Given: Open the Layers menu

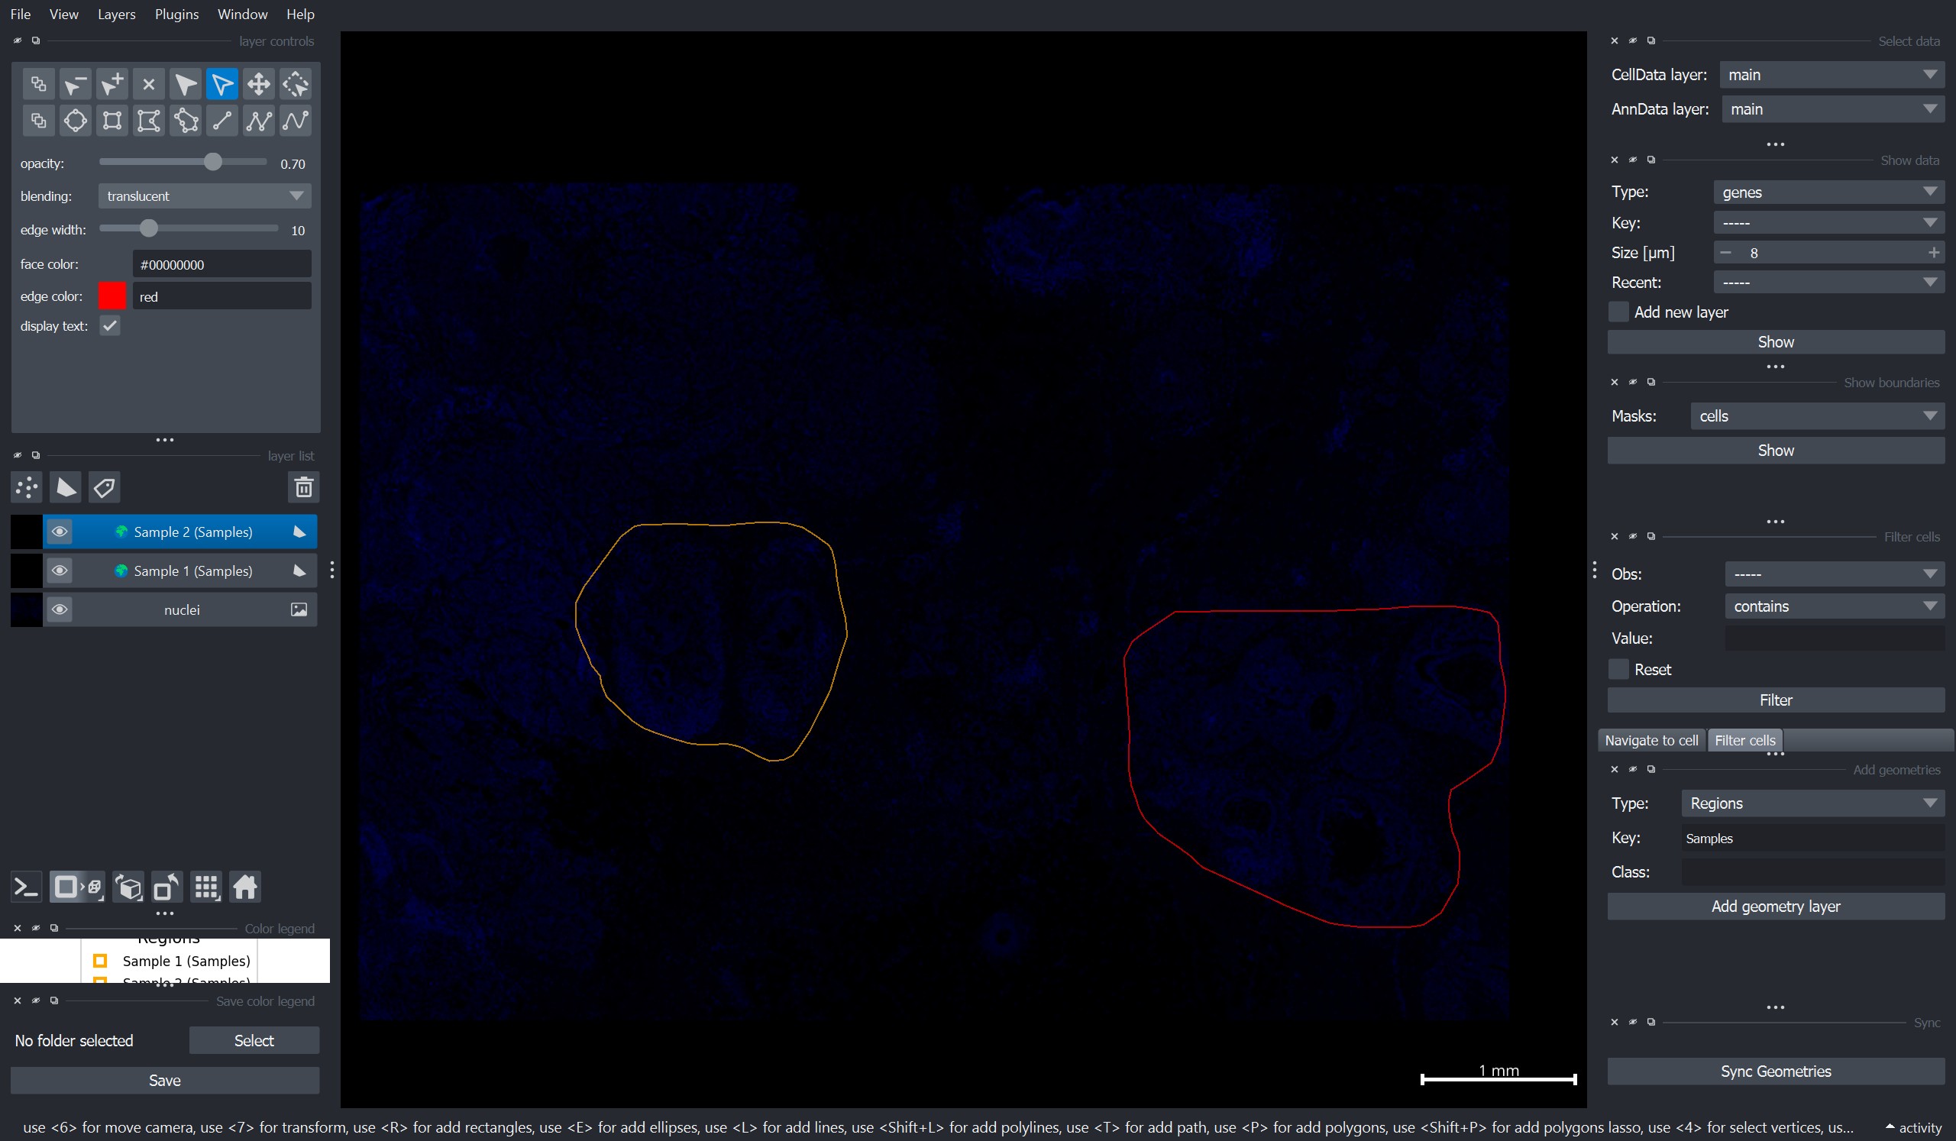Looking at the screenshot, I should 116,14.
